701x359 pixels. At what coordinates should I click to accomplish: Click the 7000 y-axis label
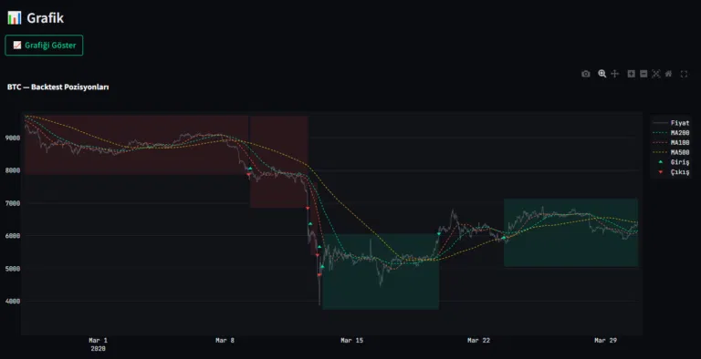pos(13,203)
